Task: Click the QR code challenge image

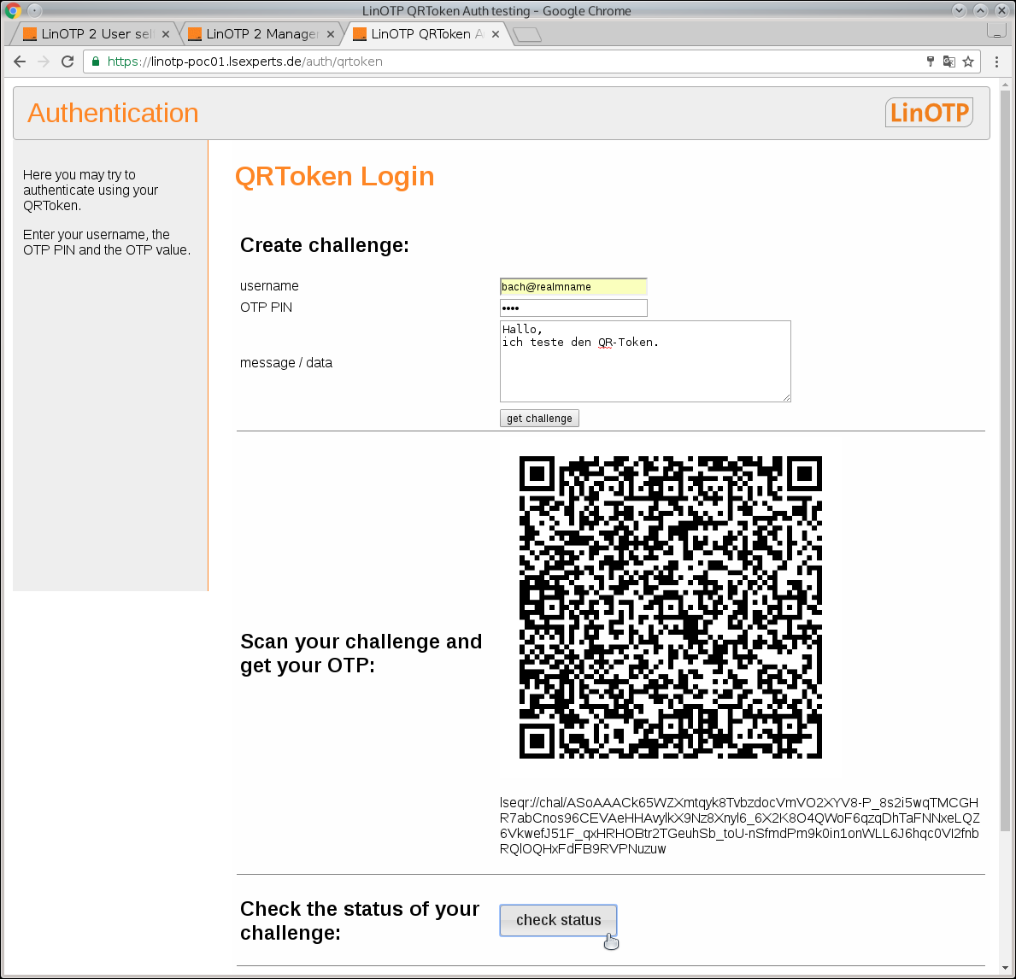Action: (x=670, y=607)
